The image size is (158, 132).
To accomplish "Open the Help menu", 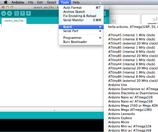I will pyautogui.click(x=76, y=2).
